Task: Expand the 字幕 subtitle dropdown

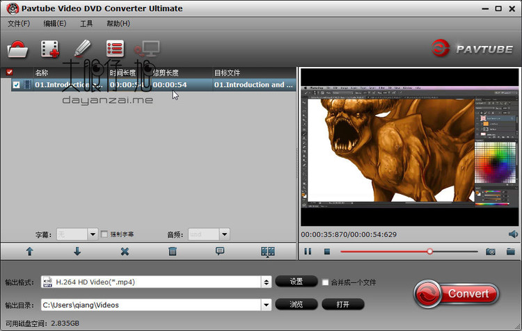Action: pos(93,234)
